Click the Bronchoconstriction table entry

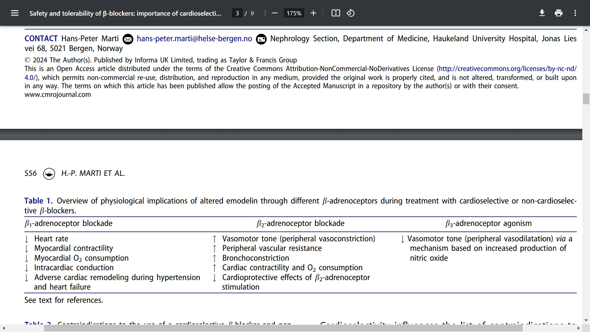coord(256,258)
